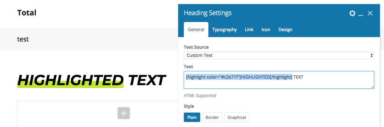Click the Heading Settings title text
The image size is (384, 127).
pos(208,13)
